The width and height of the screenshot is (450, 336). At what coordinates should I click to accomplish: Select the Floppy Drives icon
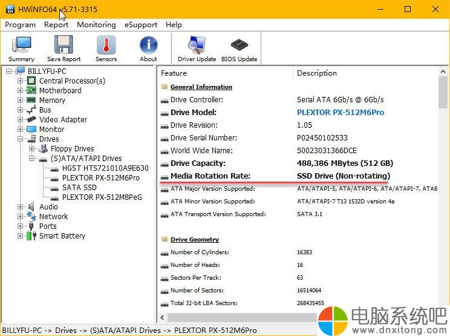[43, 148]
